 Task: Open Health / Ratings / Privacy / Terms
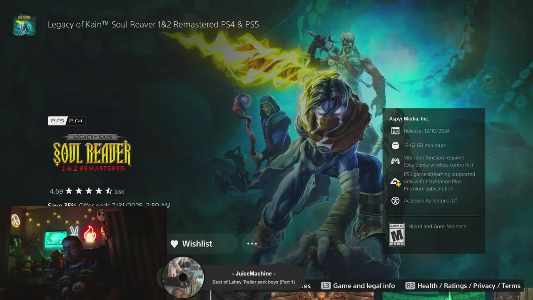tap(469, 286)
